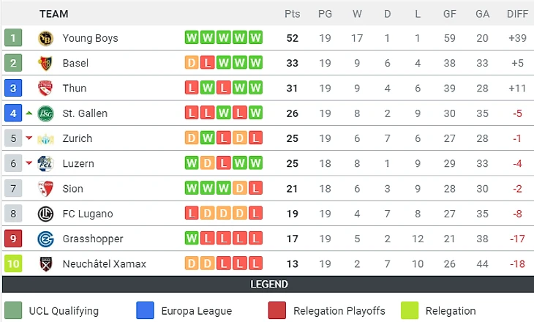This screenshot has width=534, height=322.
Task: Click Young Boys' first W form box
Action: tap(192, 38)
